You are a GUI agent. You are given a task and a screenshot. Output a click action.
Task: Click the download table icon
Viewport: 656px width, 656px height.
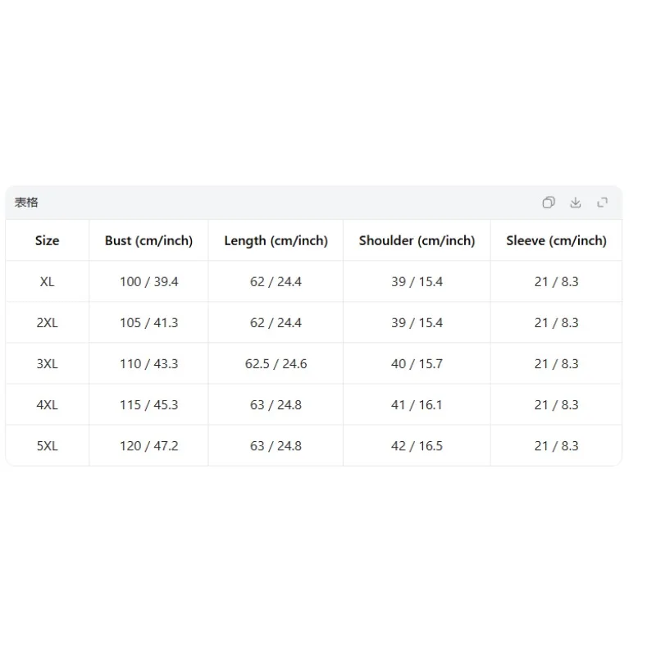point(576,203)
